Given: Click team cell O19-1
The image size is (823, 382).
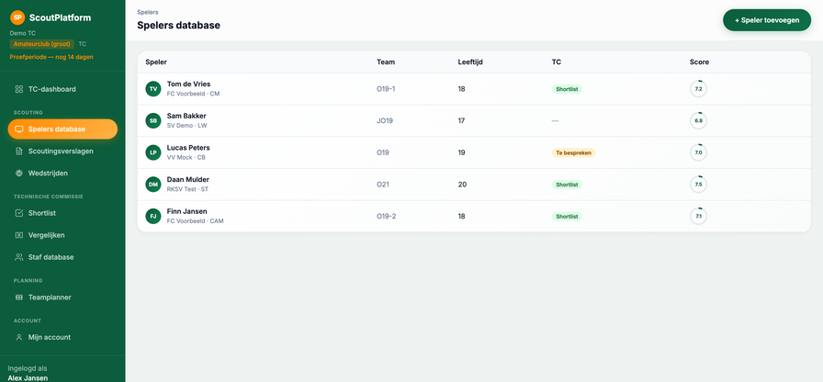Looking at the screenshot, I should pos(386,89).
